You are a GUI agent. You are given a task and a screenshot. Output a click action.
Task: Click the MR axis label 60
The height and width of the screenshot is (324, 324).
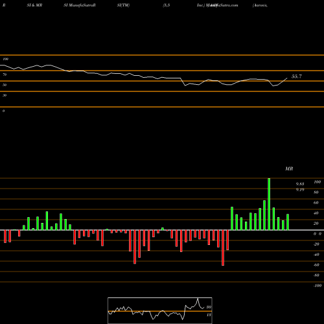(x=316, y=203)
